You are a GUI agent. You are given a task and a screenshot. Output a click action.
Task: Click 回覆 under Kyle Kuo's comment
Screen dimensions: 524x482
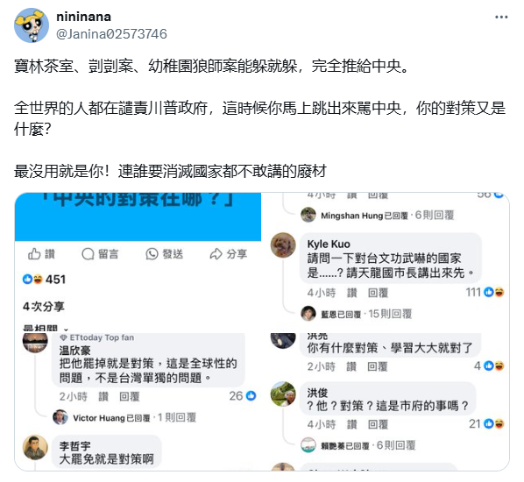(x=378, y=294)
